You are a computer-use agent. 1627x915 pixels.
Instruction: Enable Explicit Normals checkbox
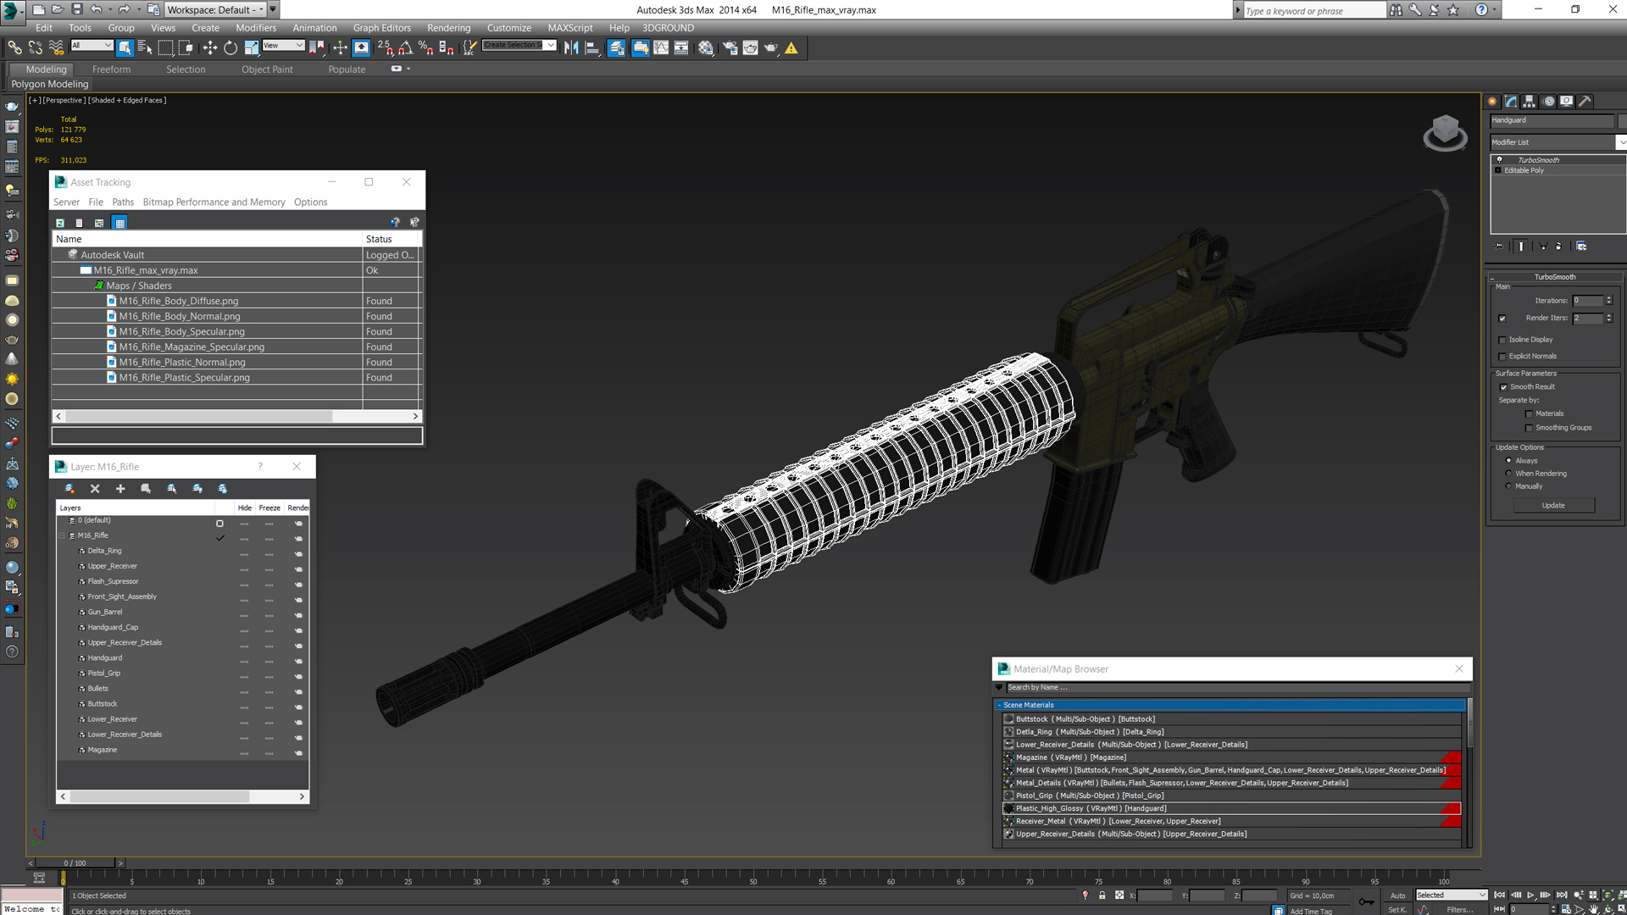click(x=1502, y=357)
